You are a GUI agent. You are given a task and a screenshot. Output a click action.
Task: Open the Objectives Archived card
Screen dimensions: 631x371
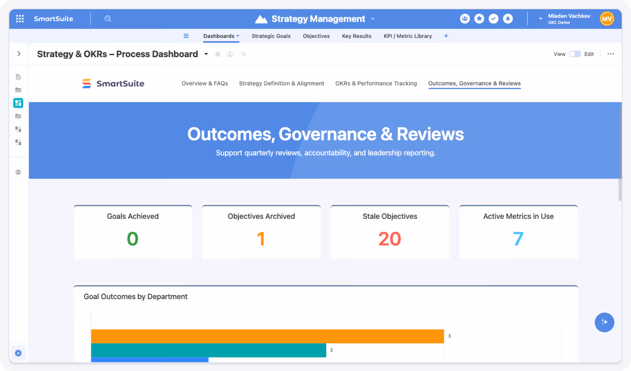tap(261, 232)
